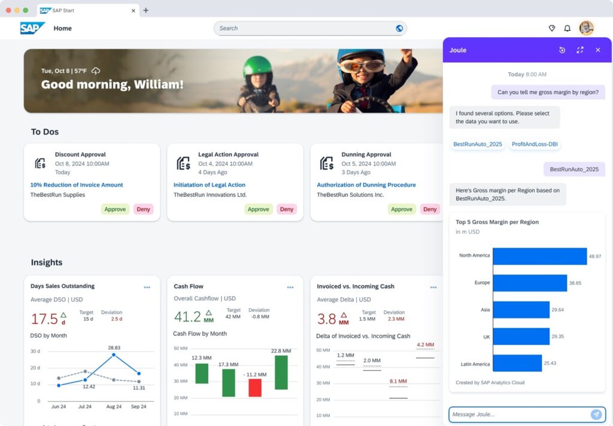Click the Asia bar in Joule chart
Image resolution: width=613 pixels, height=426 pixels.
tap(521, 309)
